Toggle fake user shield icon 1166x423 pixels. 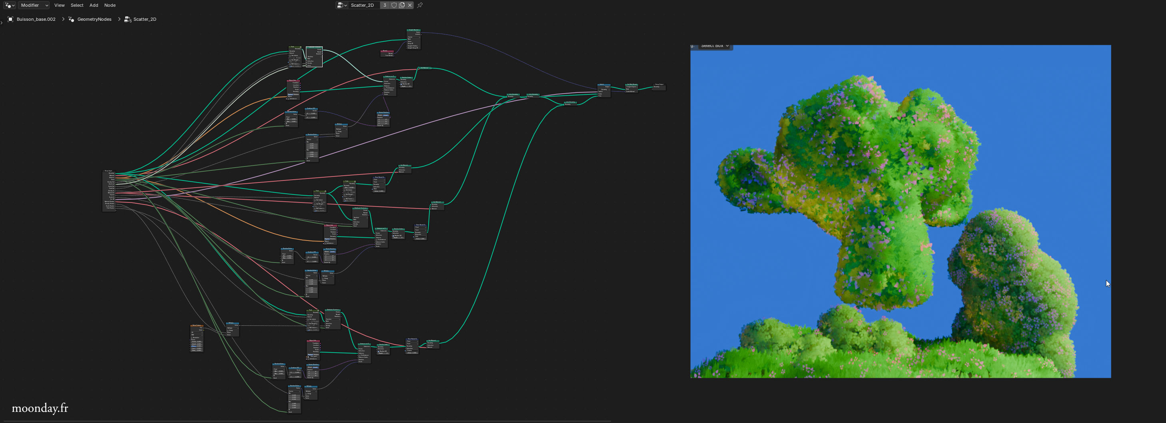(394, 6)
